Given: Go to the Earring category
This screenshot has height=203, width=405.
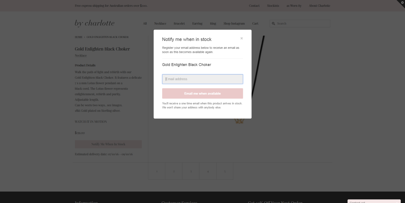Looking at the screenshot, I should tap(197, 24).
